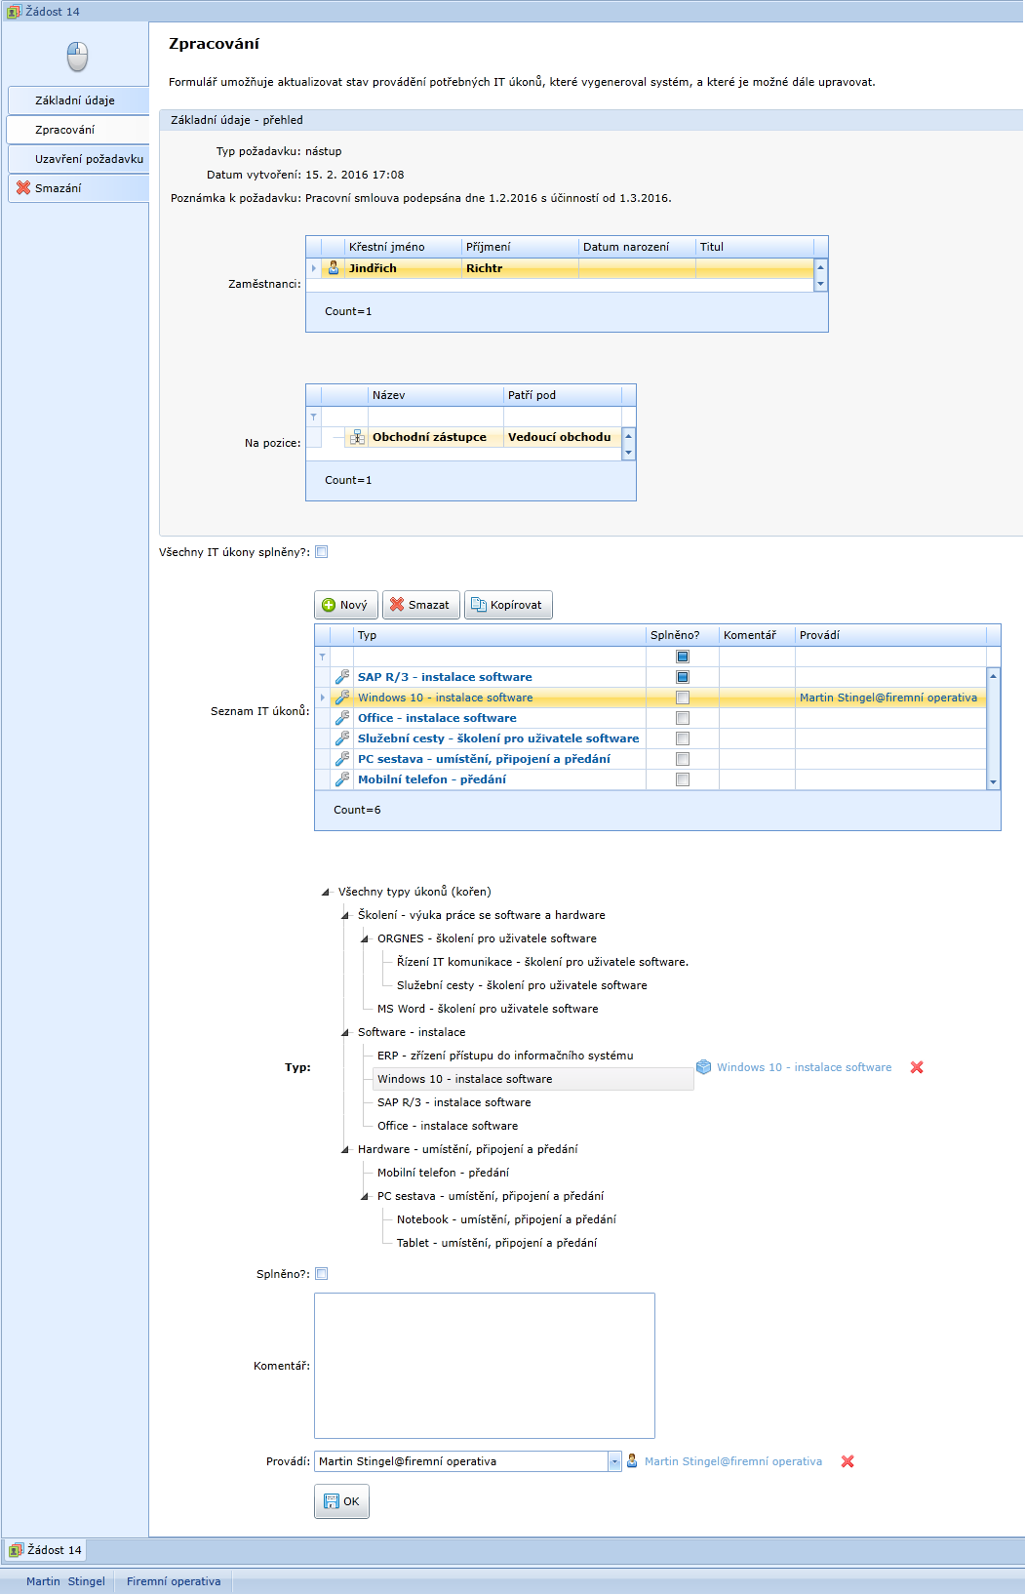Open the Provádí dropdown list

pos(614,1461)
